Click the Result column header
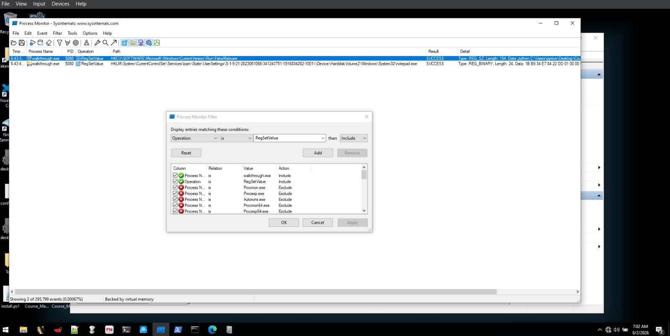Viewport: 670px width, 336px height. click(x=442, y=51)
